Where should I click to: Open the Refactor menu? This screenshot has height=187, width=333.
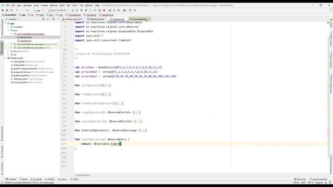54,5
